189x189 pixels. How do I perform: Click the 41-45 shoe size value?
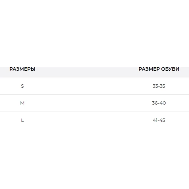[x=159, y=120]
